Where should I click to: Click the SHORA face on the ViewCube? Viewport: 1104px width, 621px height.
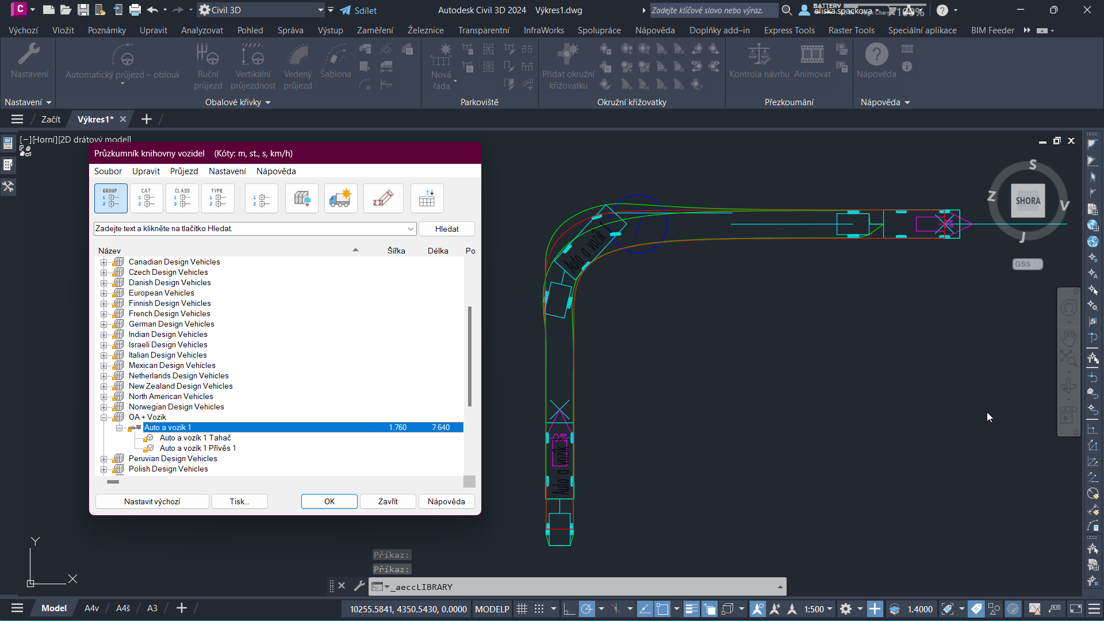point(1028,201)
